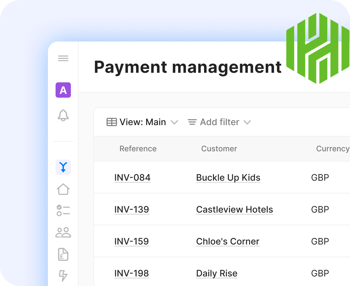This screenshot has width=350, height=286.
Task: Expand the View: Main dropdown
Action: [142, 122]
